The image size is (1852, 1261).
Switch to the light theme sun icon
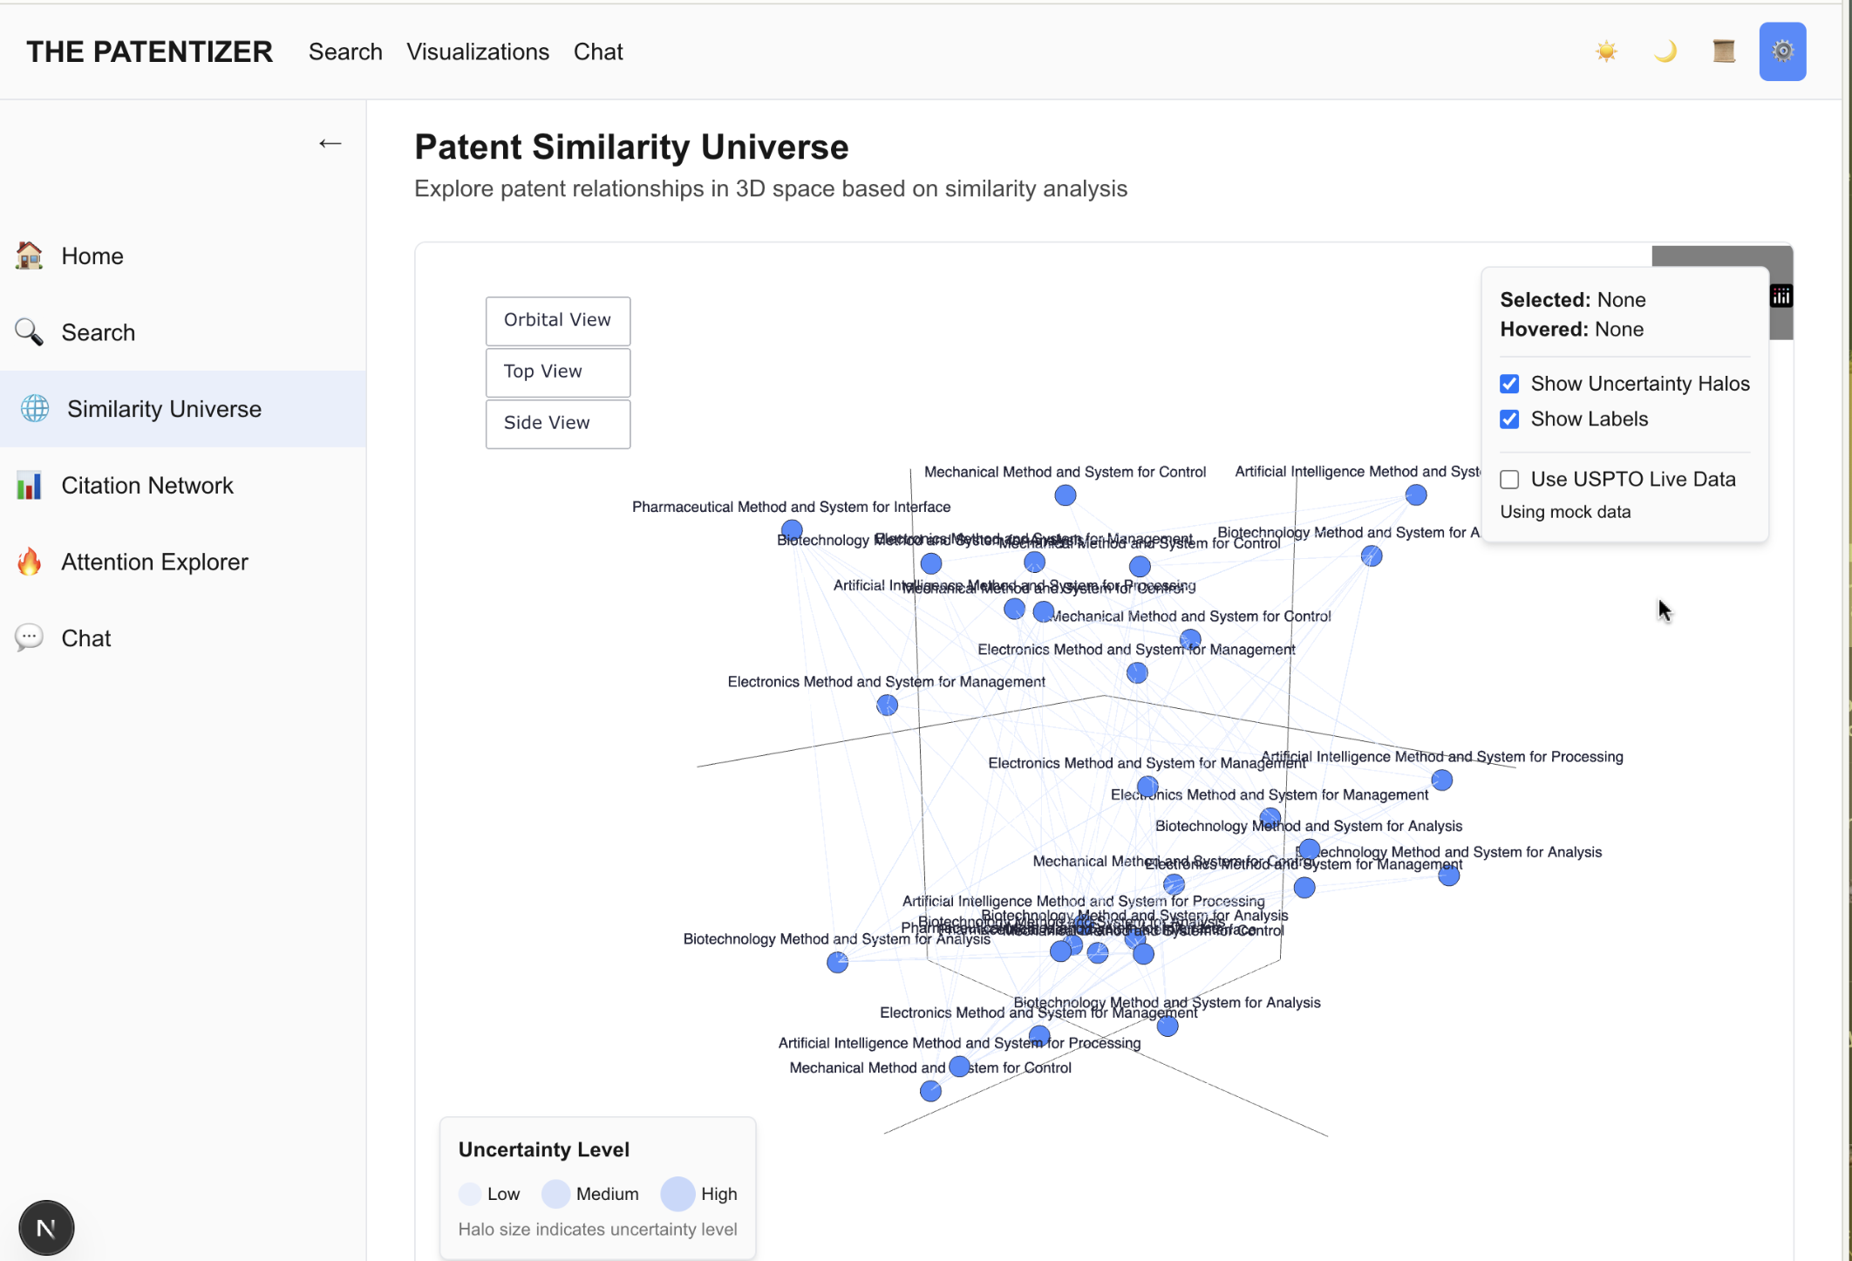coord(1606,51)
